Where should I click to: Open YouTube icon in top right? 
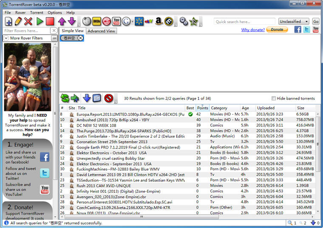(x=316, y=29)
